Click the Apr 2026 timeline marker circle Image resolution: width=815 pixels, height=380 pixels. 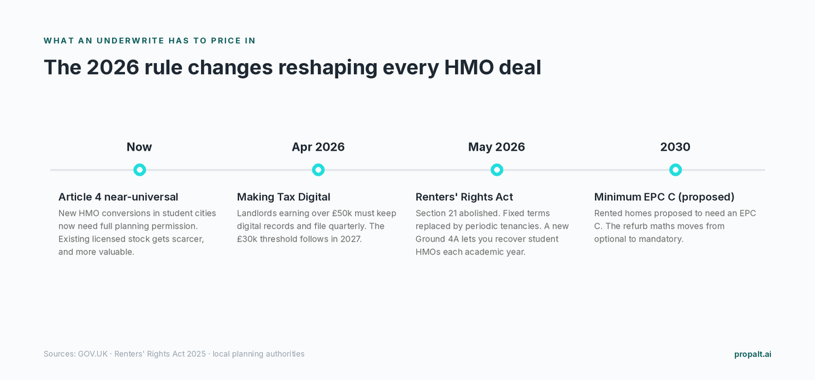318,170
